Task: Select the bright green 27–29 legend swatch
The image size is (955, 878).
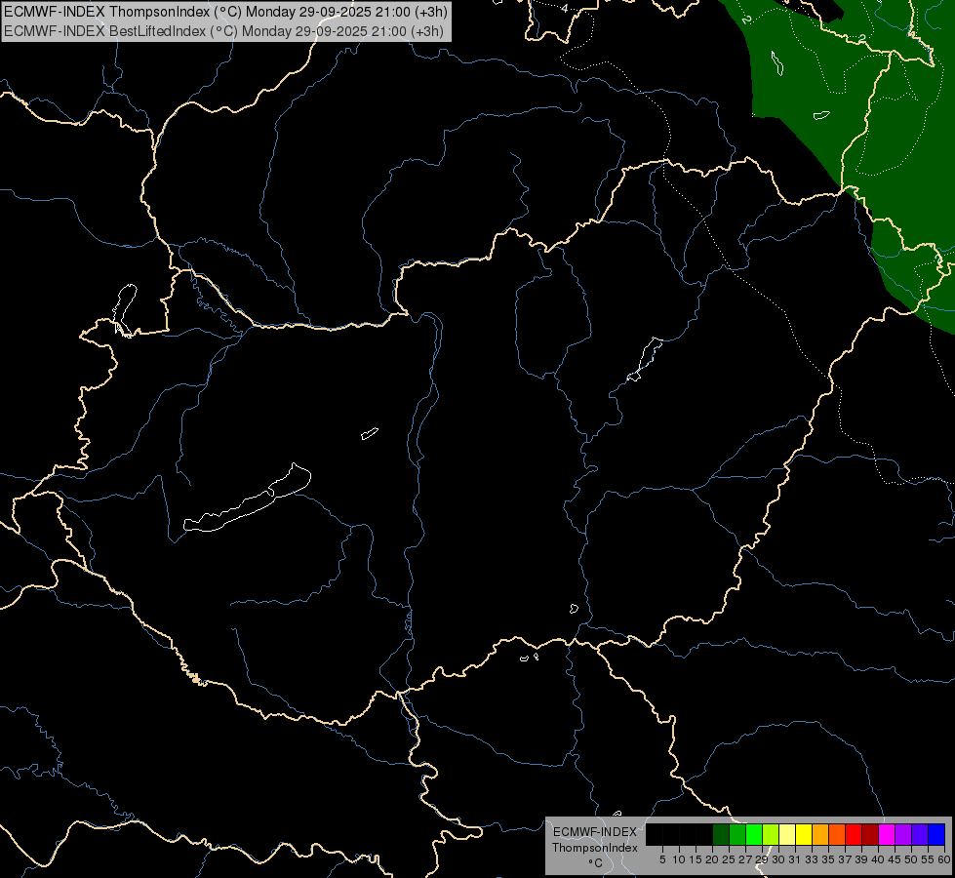Action: (754, 834)
